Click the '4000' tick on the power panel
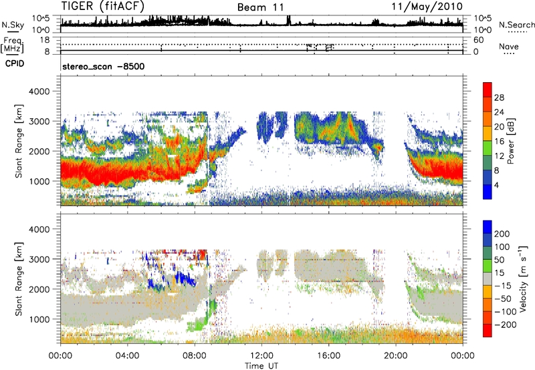 (39, 91)
